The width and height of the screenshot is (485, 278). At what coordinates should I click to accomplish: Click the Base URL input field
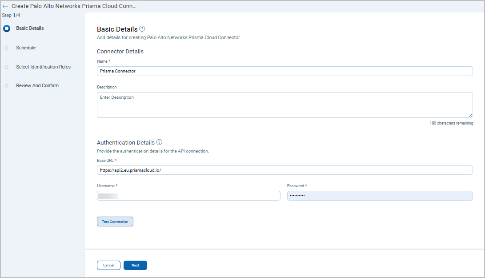tap(285, 170)
